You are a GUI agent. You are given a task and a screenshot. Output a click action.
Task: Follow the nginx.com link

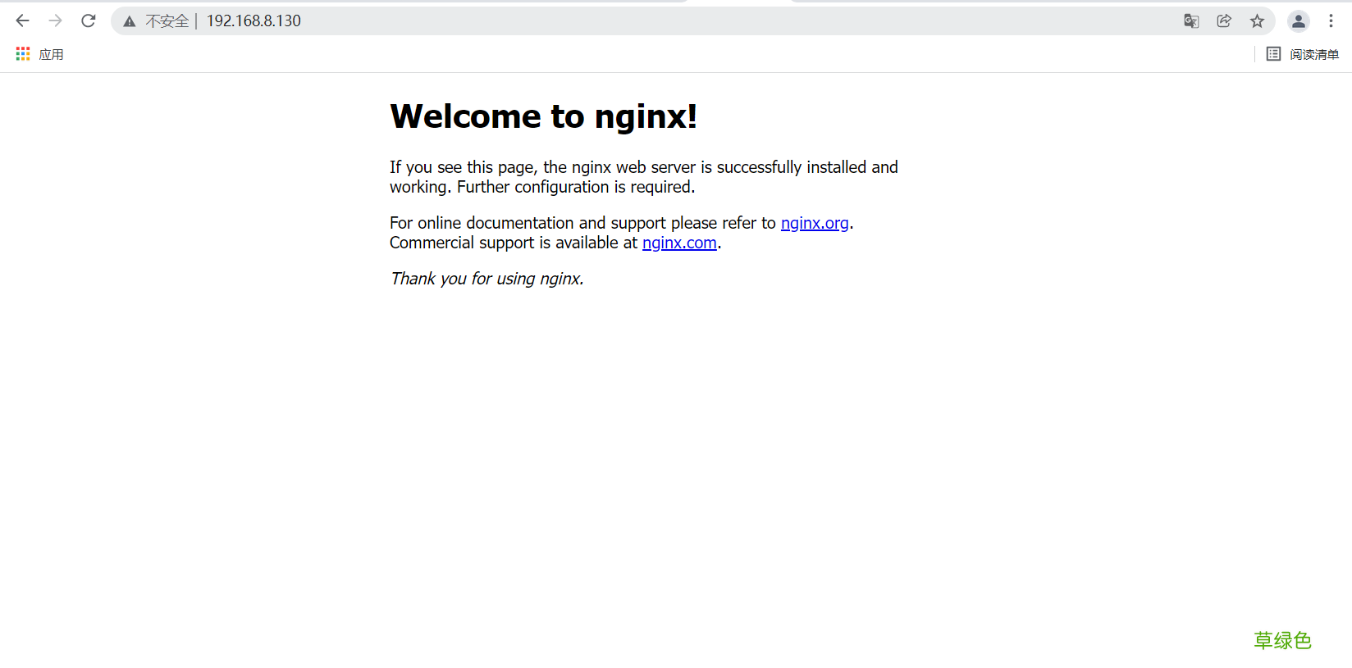click(x=679, y=243)
